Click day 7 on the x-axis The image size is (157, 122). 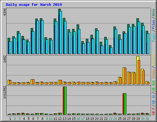tap(38, 119)
